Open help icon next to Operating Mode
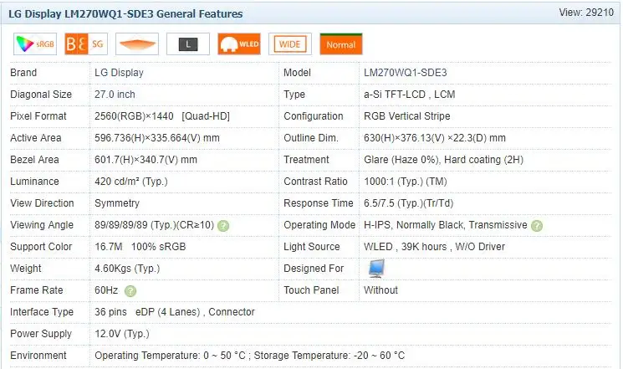The height and width of the screenshot is (369, 623). [x=537, y=226]
